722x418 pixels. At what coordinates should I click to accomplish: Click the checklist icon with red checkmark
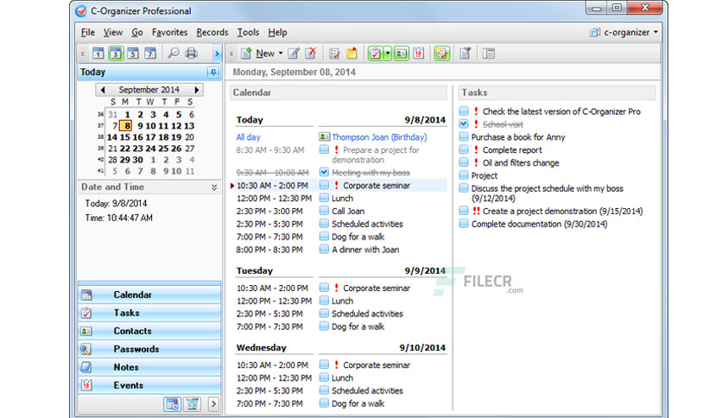point(334,54)
